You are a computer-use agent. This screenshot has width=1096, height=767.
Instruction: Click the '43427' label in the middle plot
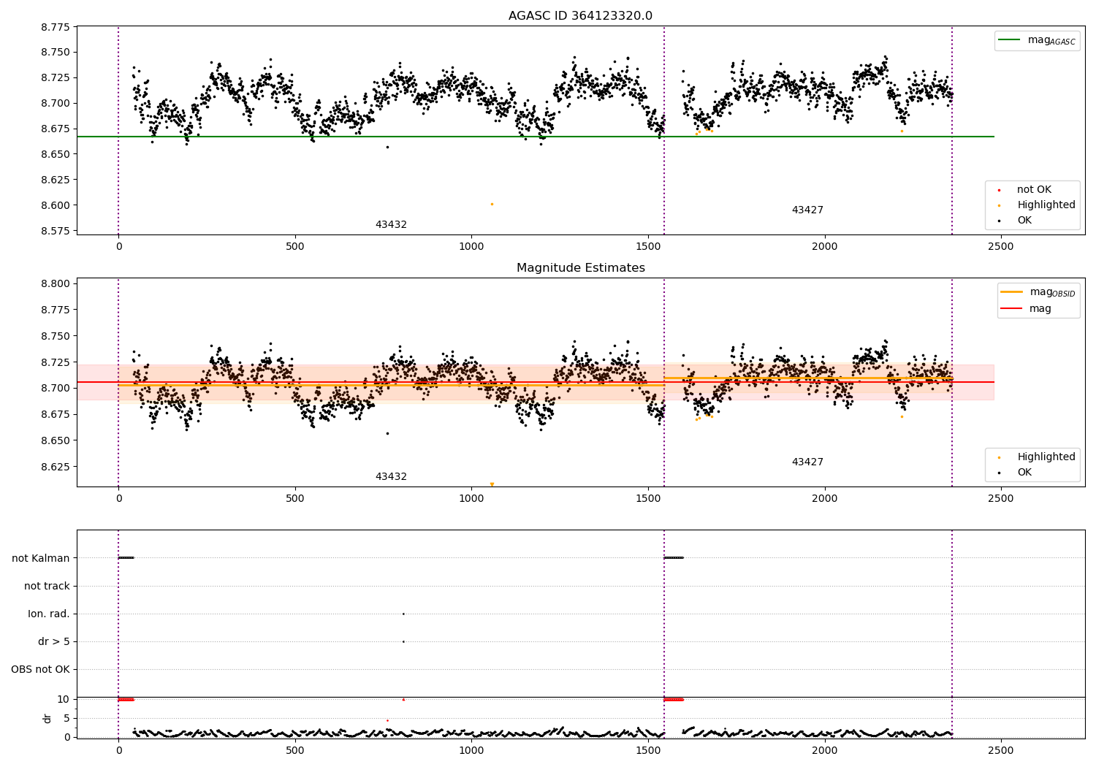[807, 462]
